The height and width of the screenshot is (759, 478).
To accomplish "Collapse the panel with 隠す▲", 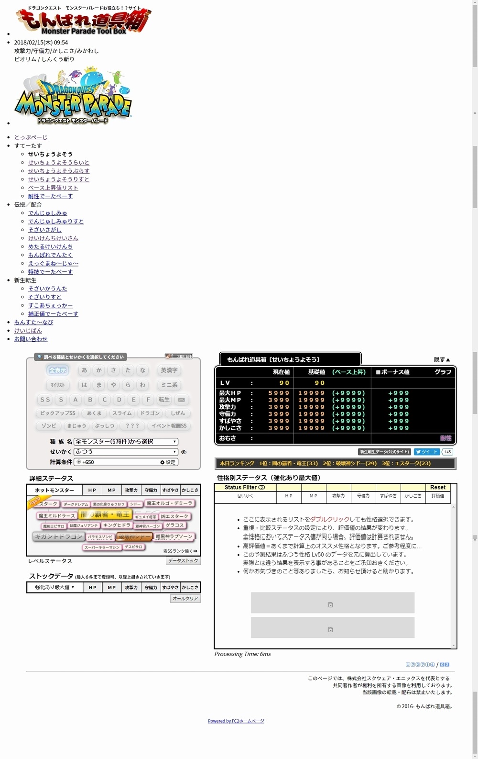I will 442,360.
